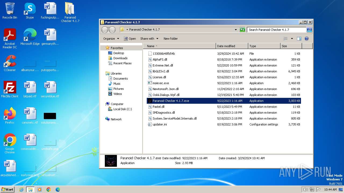Select bitpaid.rtf document on desktop
Viewport: 344px width, 193px height.
[30, 90]
